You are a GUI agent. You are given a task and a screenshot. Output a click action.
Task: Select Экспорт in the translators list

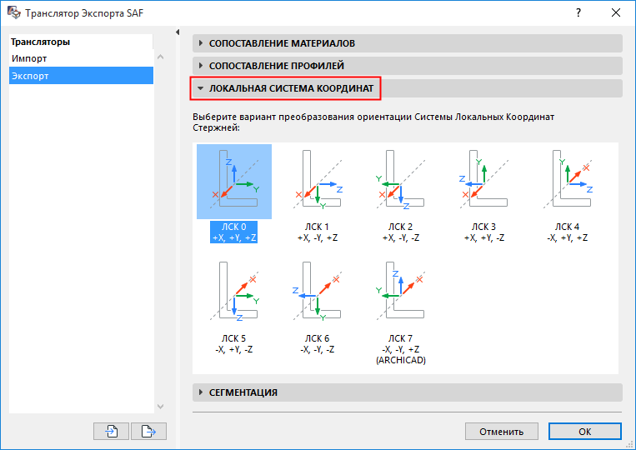click(x=81, y=76)
